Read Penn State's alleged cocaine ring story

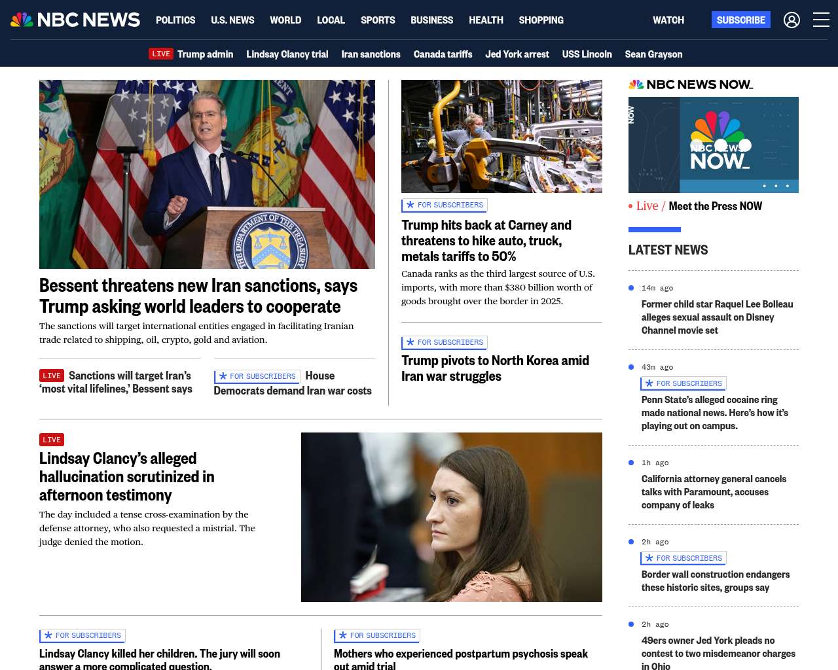(715, 413)
